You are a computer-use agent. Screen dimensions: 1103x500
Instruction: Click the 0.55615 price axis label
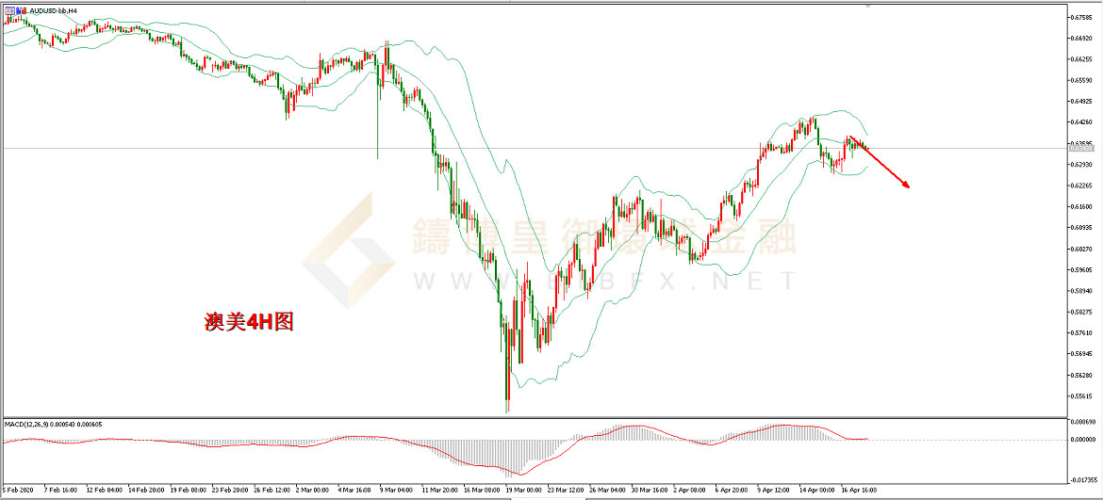pyautogui.click(x=1080, y=396)
